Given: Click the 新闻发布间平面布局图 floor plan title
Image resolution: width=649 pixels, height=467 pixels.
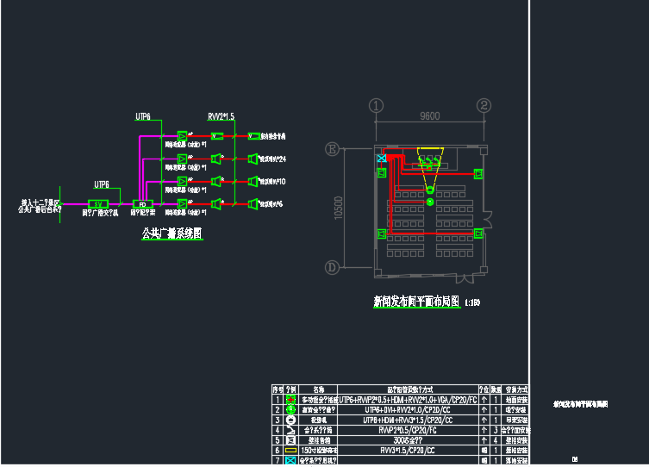Looking at the screenshot, I should pyautogui.click(x=416, y=301).
